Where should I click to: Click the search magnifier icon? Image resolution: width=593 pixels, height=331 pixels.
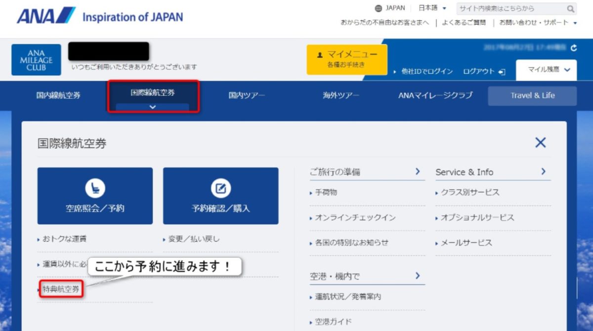pos(570,9)
